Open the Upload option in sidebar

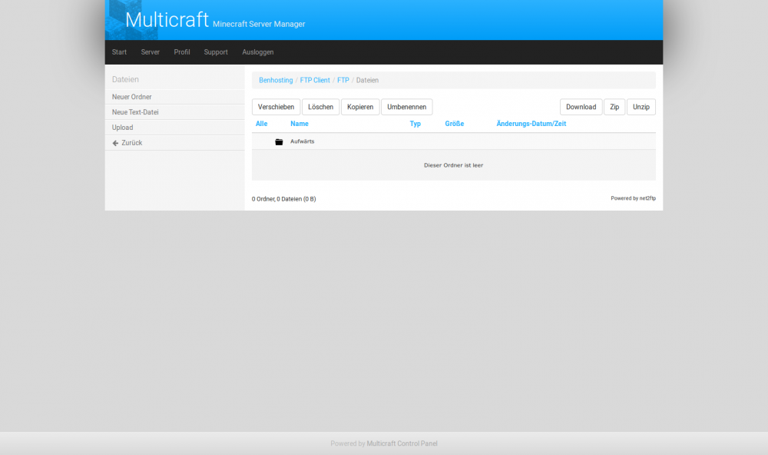point(123,128)
